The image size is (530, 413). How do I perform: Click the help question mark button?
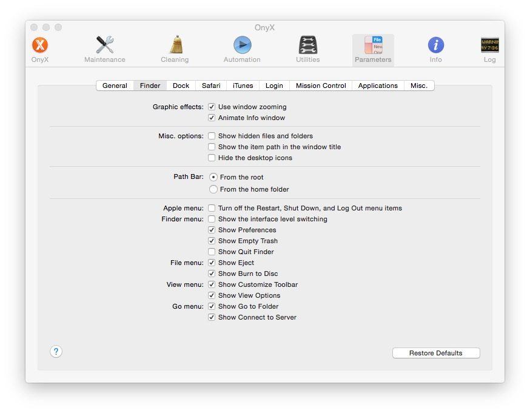coord(56,352)
